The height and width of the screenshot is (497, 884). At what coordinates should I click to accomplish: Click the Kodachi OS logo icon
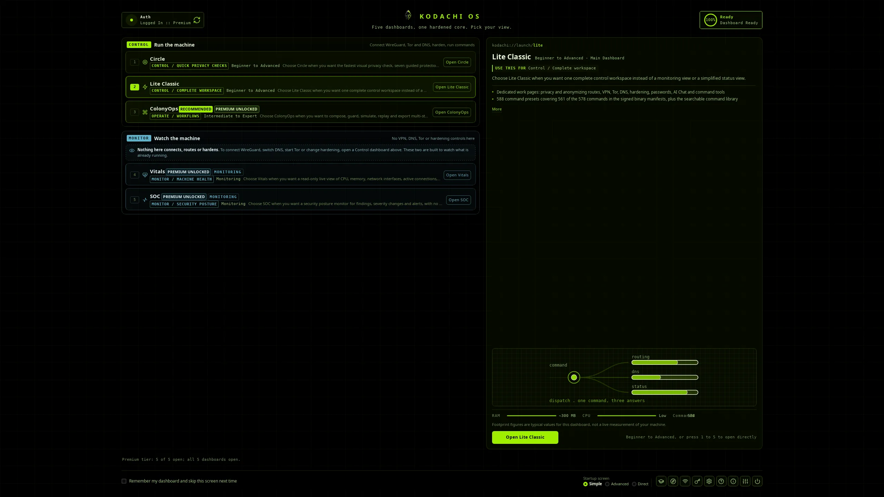tap(408, 15)
